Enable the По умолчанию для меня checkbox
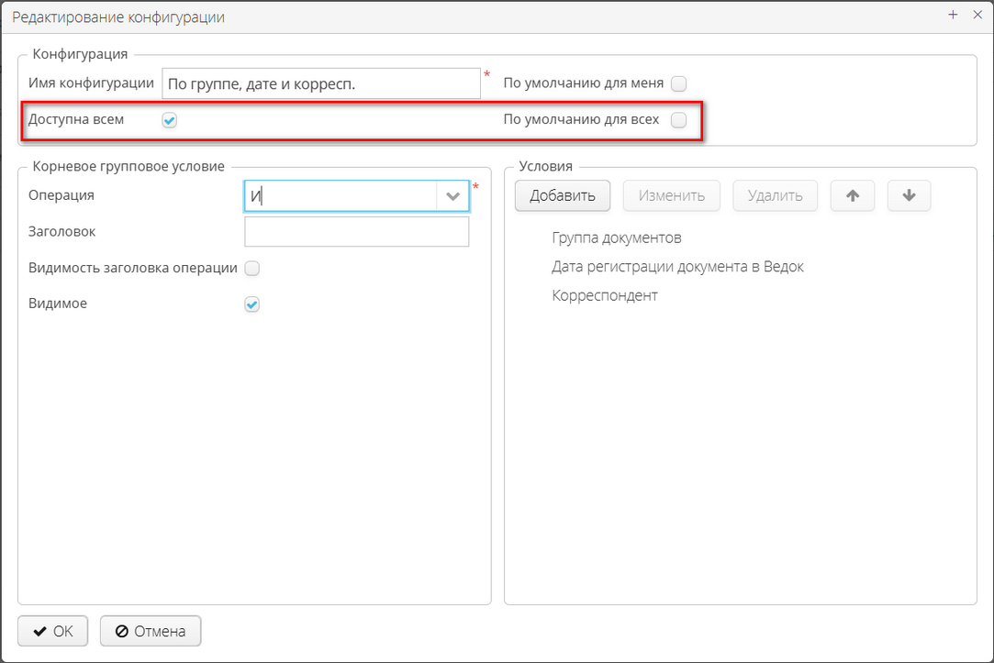The height and width of the screenshot is (663, 994). click(x=678, y=83)
